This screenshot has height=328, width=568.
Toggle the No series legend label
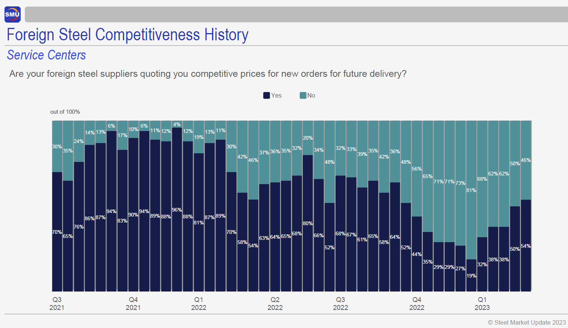[311, 95]
